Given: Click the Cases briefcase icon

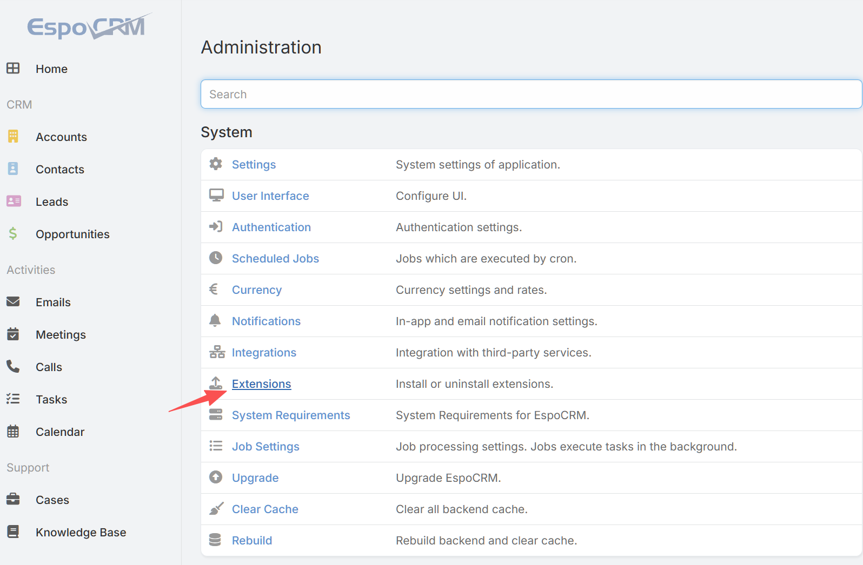Looking at the screenshot, I should 13,499.
